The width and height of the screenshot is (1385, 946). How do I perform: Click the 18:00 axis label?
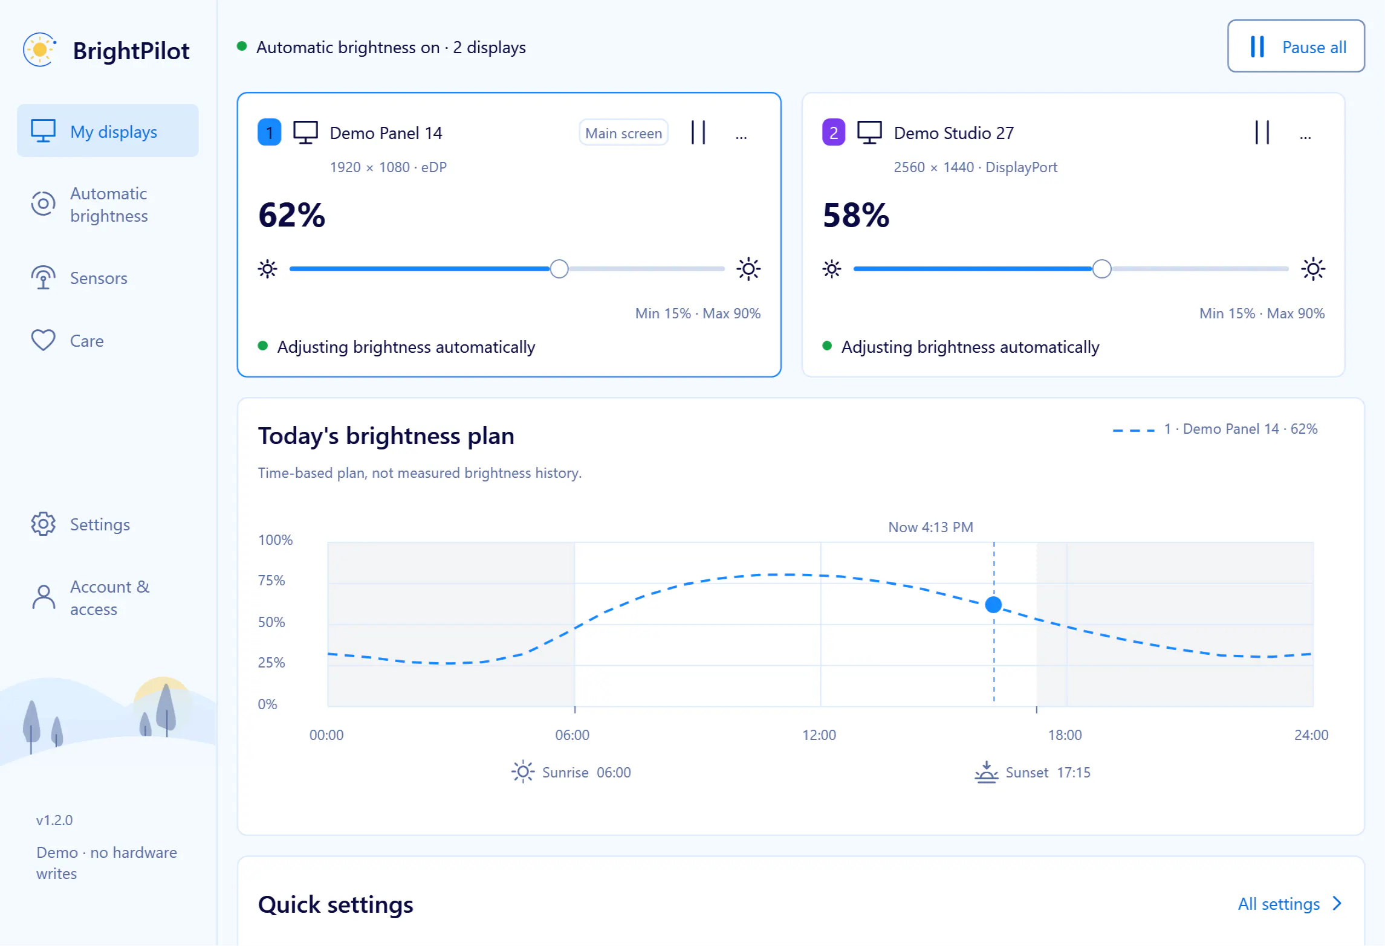(x=1065, y=735)
